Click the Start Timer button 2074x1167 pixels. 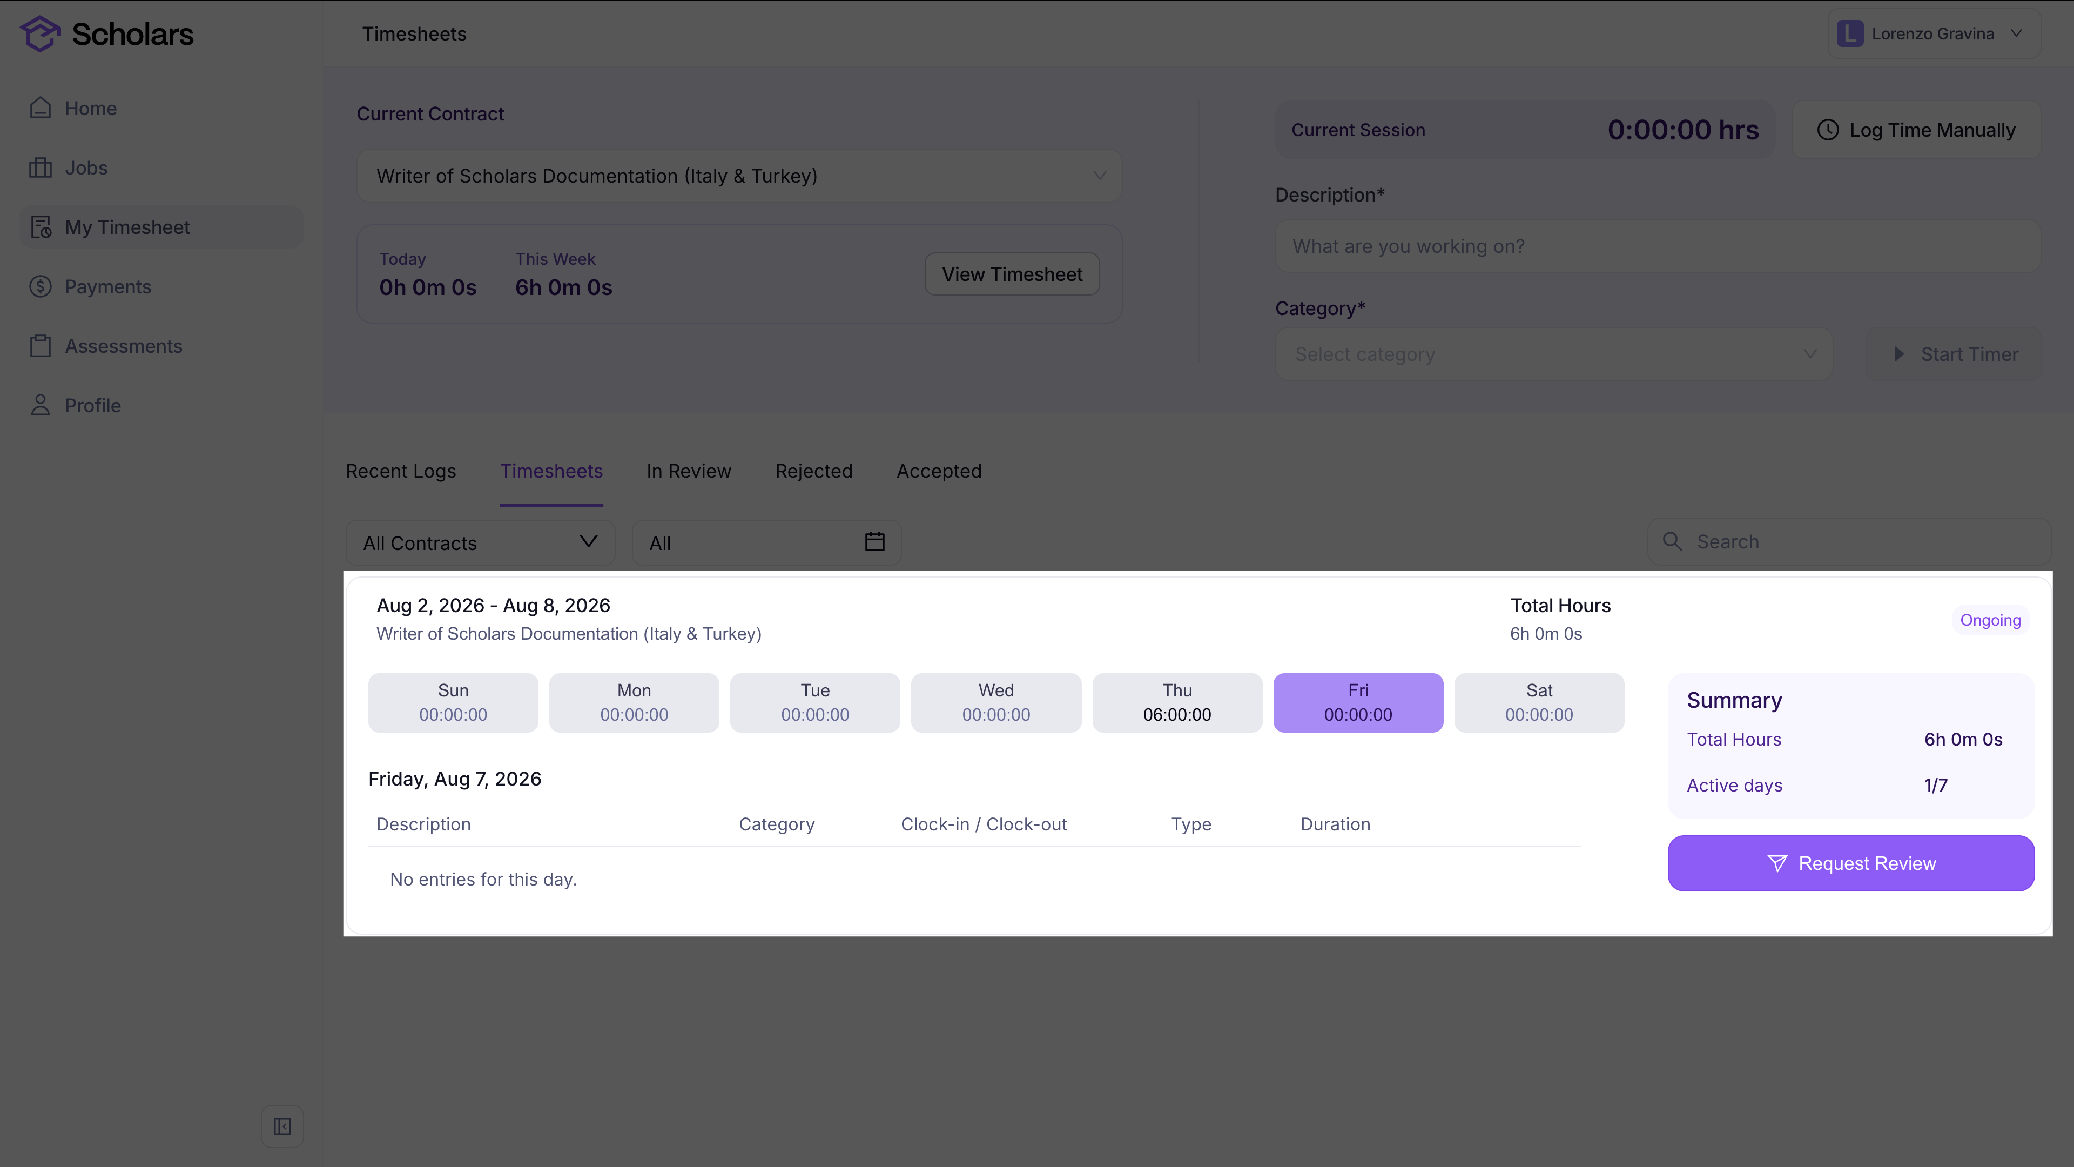pyautogui.click(x=1954, y=354)
